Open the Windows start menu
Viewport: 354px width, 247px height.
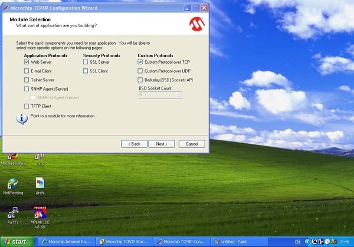[17, 242]
